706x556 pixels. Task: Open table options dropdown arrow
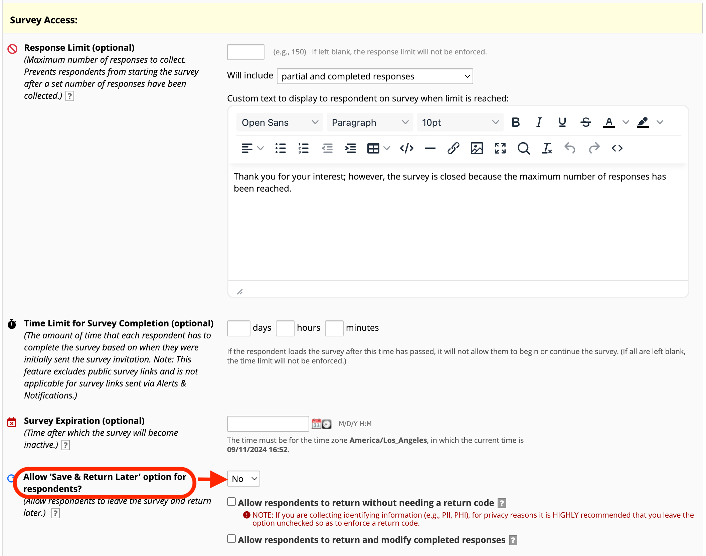(387, 148)
